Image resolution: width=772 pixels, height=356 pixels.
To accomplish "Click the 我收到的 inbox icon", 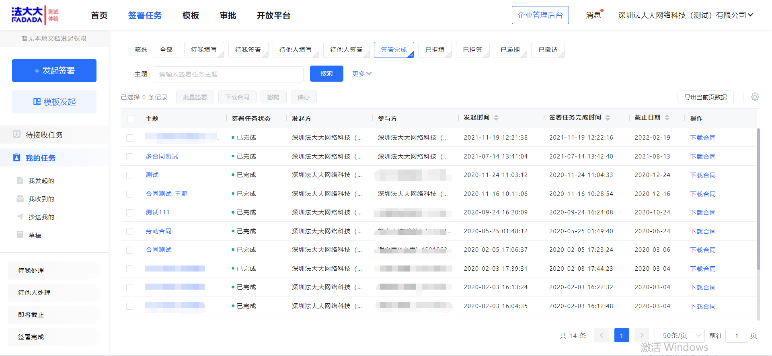I will (x=20, y=199).
